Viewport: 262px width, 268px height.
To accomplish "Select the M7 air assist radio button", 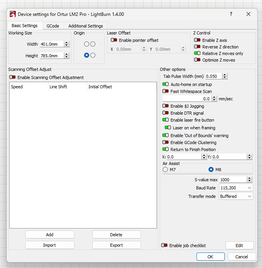I will tap(165, 170).
